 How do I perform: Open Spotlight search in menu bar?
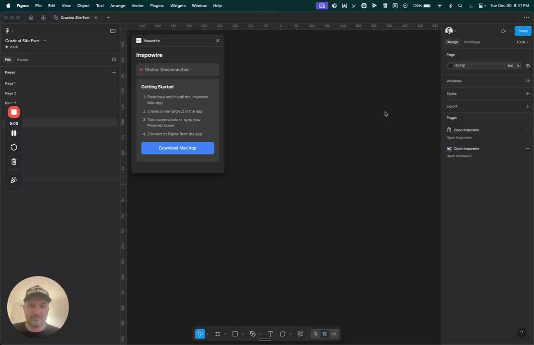click(x=461, y=6)
